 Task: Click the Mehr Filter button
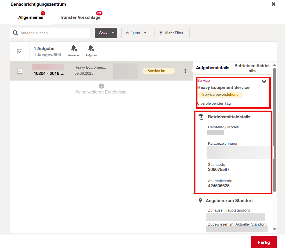click(172, 33)
